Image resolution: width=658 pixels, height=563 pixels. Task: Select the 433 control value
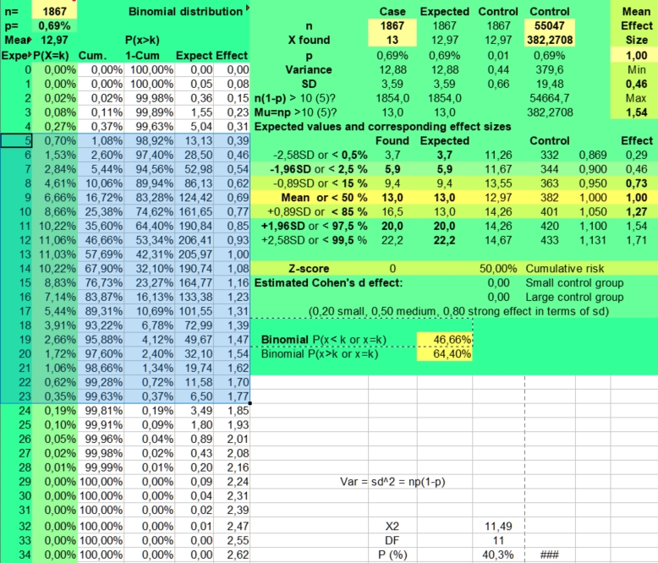point(550,240)
